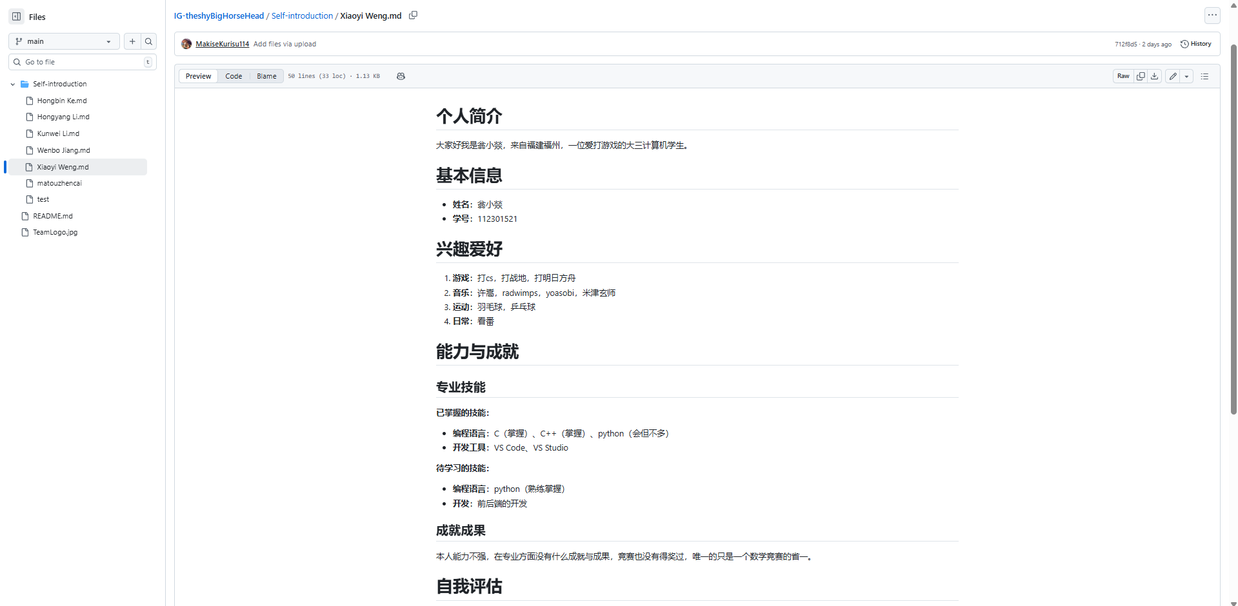The height and width of the screenshot is (606, 1238).
Task: Open the file History
Action: pyautogui.click(x=1195, y=44)
